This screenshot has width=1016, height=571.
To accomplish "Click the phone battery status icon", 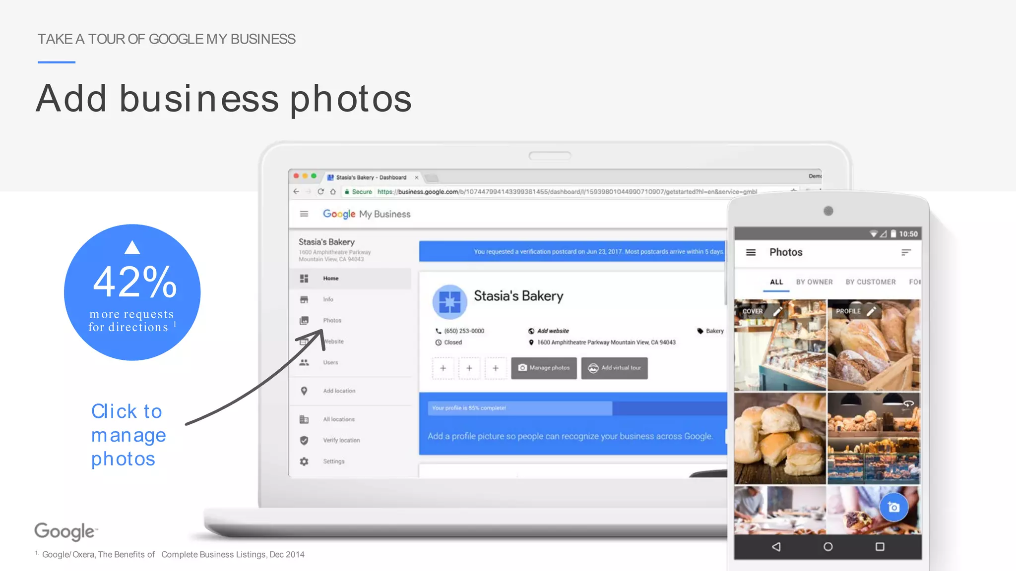I will (893, 234).
